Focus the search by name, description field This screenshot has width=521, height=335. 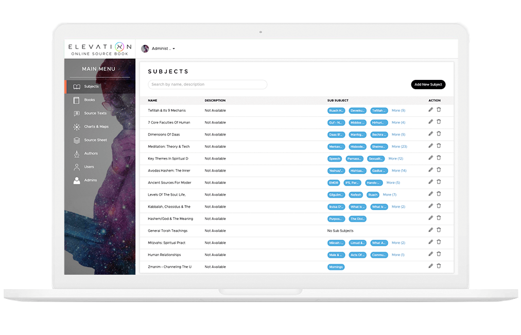[207, 85]
